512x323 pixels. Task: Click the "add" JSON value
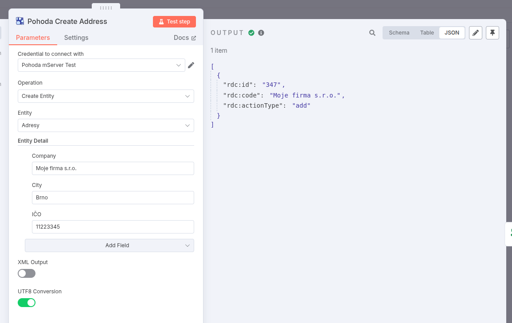pyautogui.click(x=301, y=105)
